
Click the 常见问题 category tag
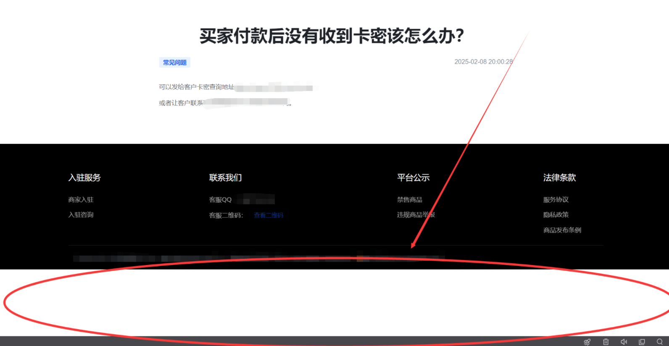pos(174,62)
